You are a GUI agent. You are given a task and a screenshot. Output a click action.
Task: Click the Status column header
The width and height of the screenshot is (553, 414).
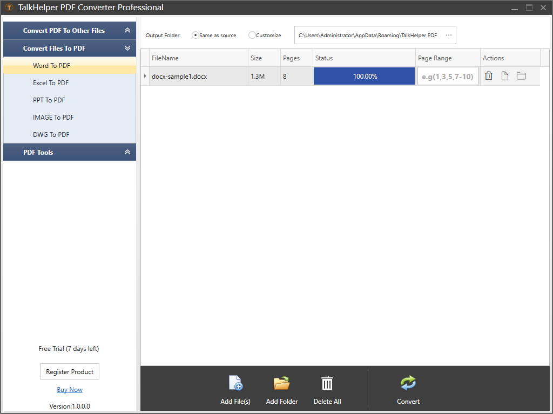click(x=364, y=58)
